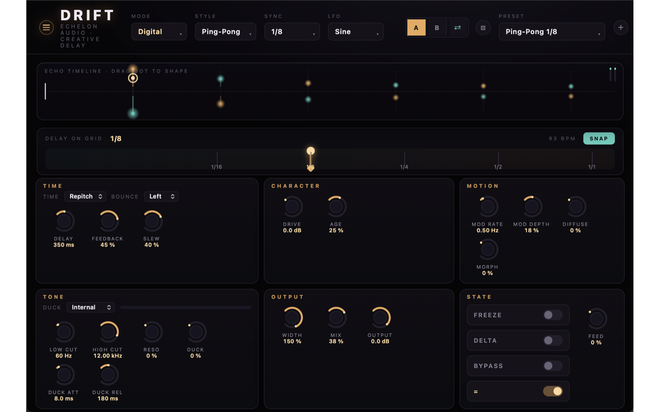The width and height of the screenshot is (660, 412).
Task: Open the Sync dropdown showing 1/8
Action: coord(292,31)
